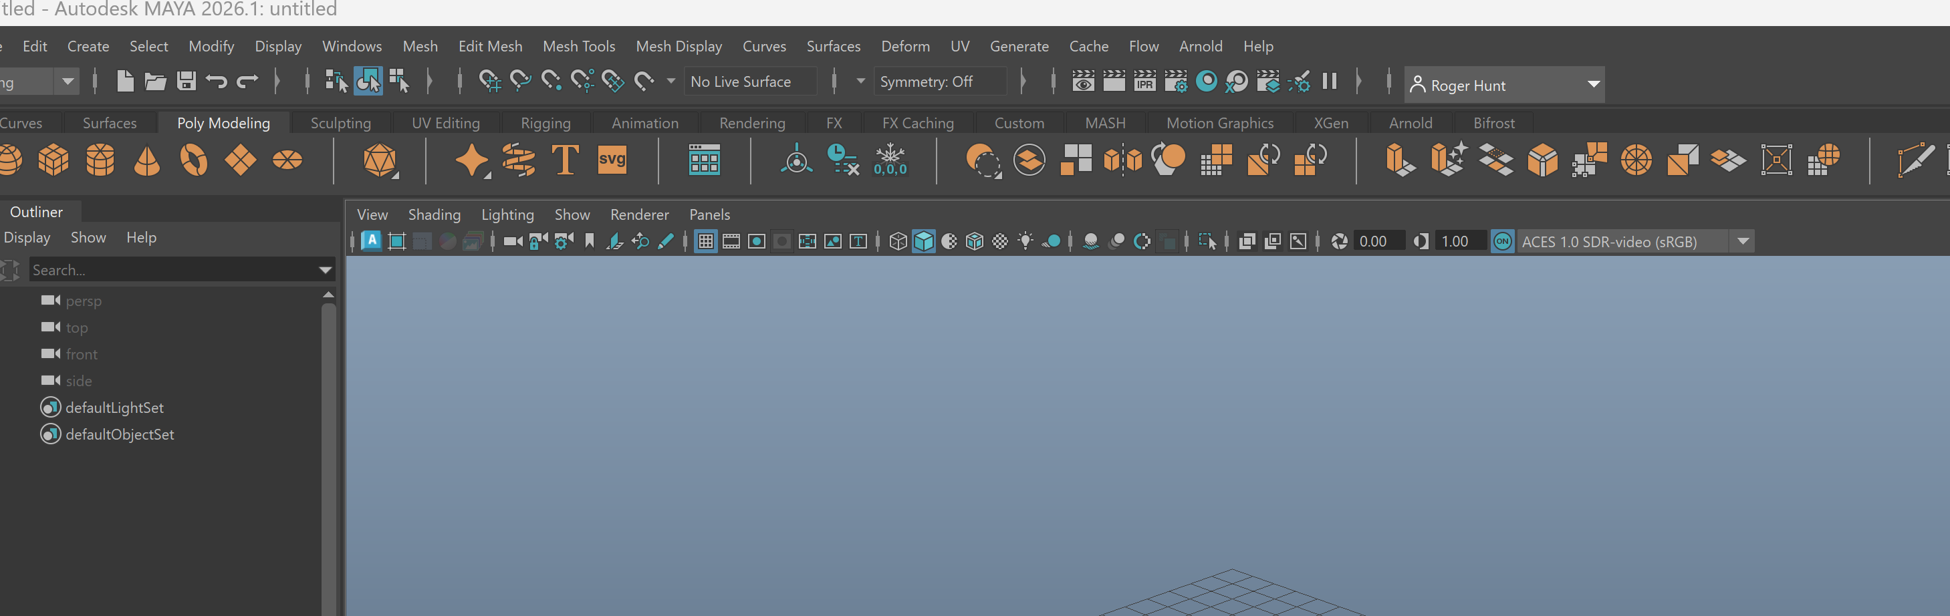Open the viewport Shading menu
This screenshot has height=616, width=1950.
tap(434, 215)
